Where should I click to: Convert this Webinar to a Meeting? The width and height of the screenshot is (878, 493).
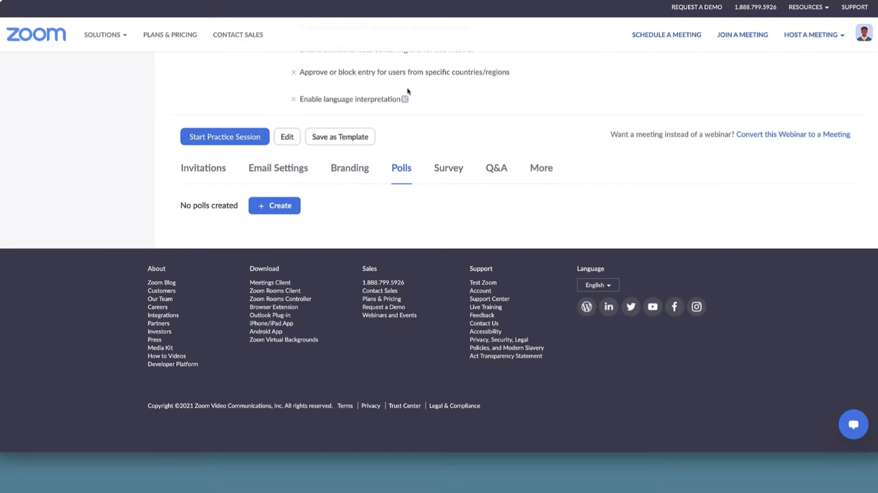point(793,134)
